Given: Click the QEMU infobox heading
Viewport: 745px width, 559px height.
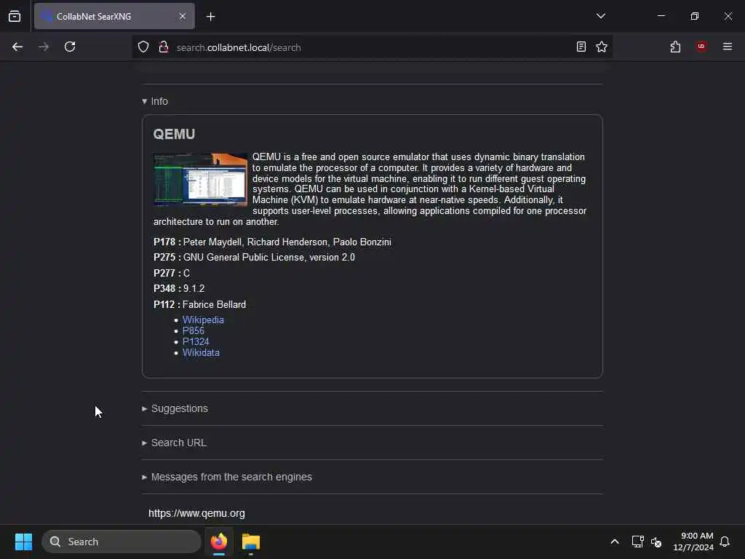Looking at the screenshot, I should click(174, 134).
